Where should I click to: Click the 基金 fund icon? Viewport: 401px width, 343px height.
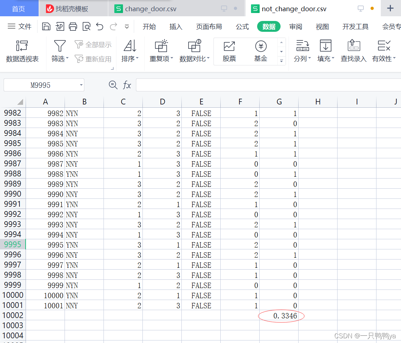(x=261, y=46)
